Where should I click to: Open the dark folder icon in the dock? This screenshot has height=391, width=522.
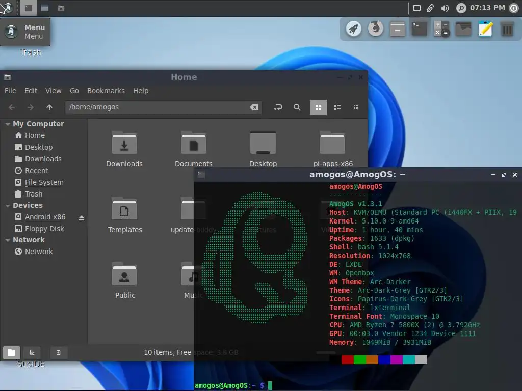pyautogui.click(x=463, y=29)
